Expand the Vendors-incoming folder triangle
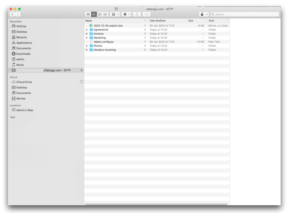The width and height of the screenshot is (288, 213). pyautogui.click(x=87, y=50)
